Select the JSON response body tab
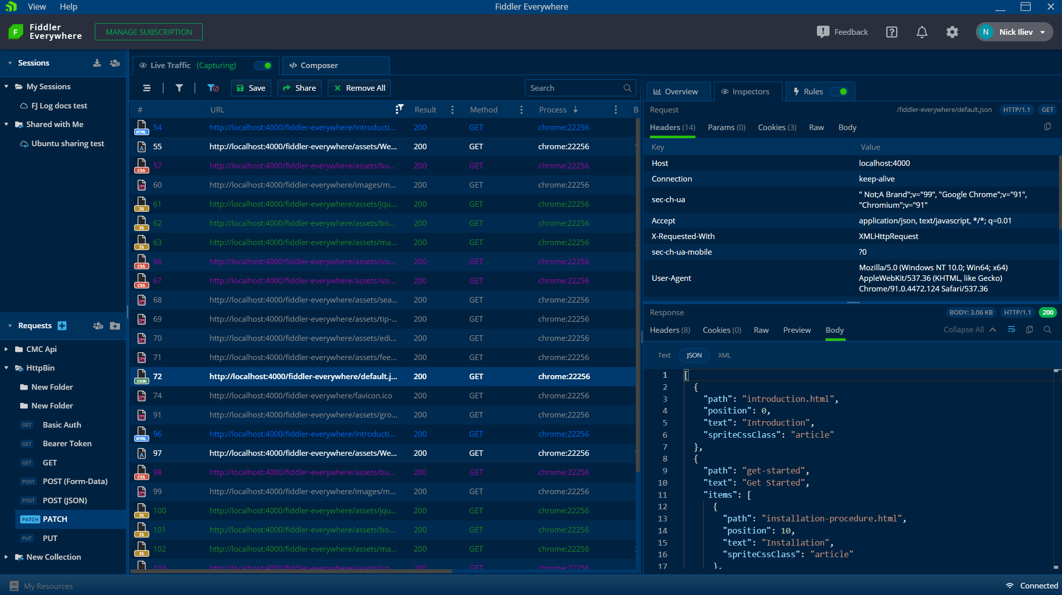This screenshot has width=1062, height=595. [x=694, y=355]
